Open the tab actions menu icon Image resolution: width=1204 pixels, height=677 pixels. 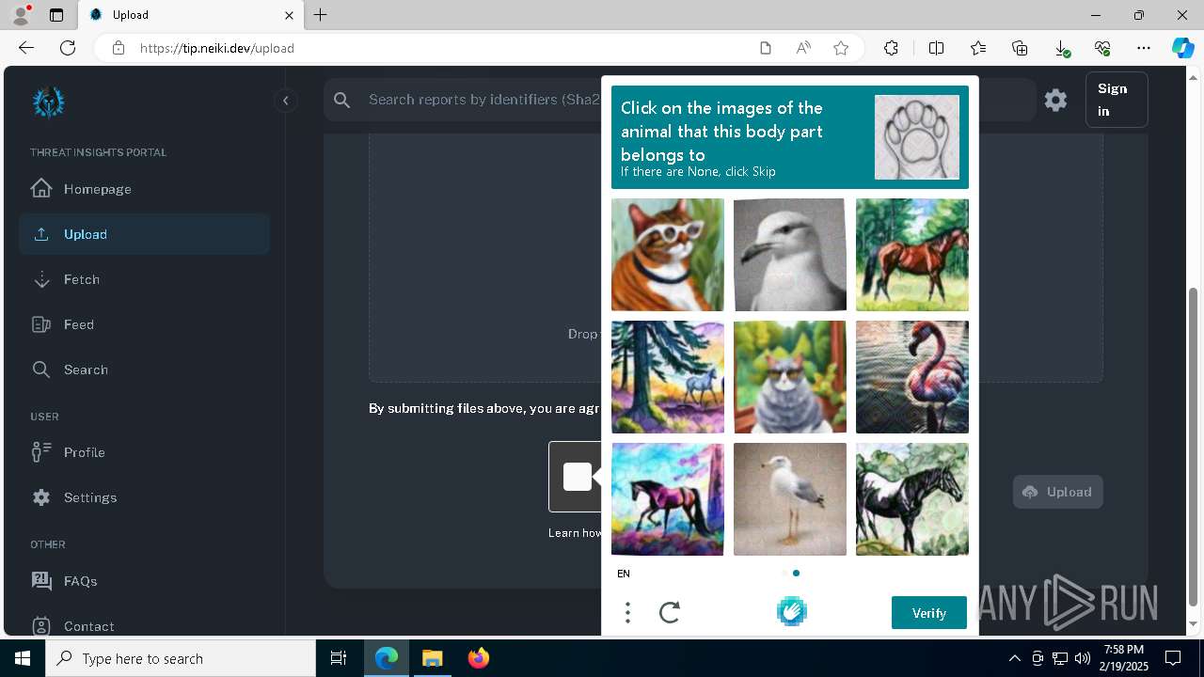(x=56, y=15)
